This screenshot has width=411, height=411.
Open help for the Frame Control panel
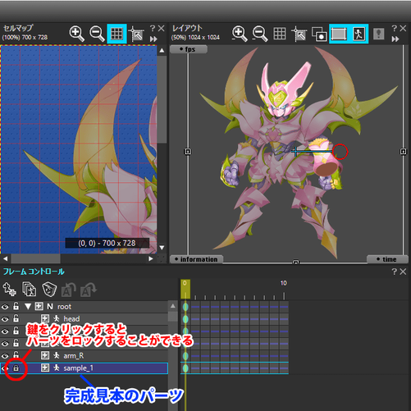394,272
